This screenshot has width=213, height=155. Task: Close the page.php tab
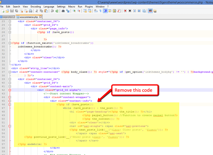tap(14, 17)
